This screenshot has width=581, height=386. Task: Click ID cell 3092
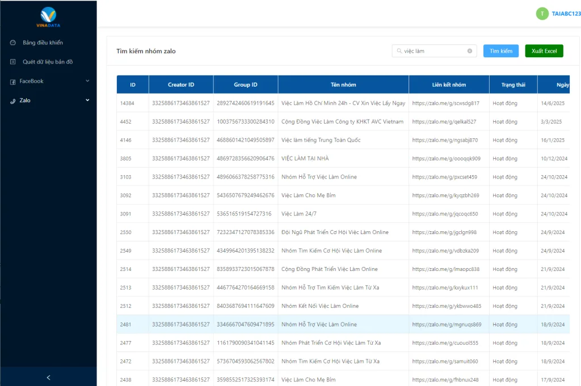pyautogui.click(x=125, y=196)
